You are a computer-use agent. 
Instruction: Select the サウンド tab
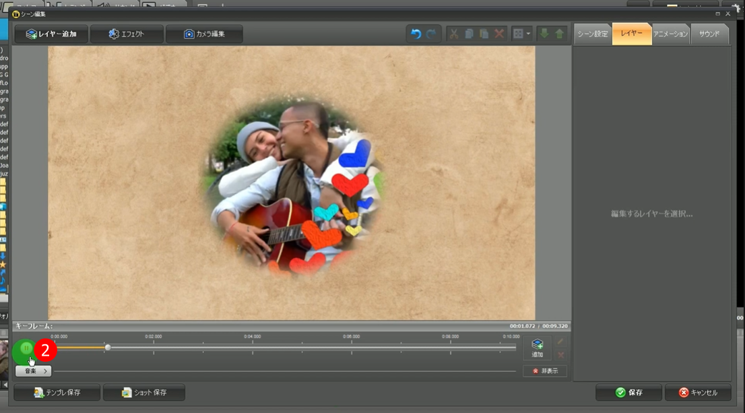click(x=709, y=34)
